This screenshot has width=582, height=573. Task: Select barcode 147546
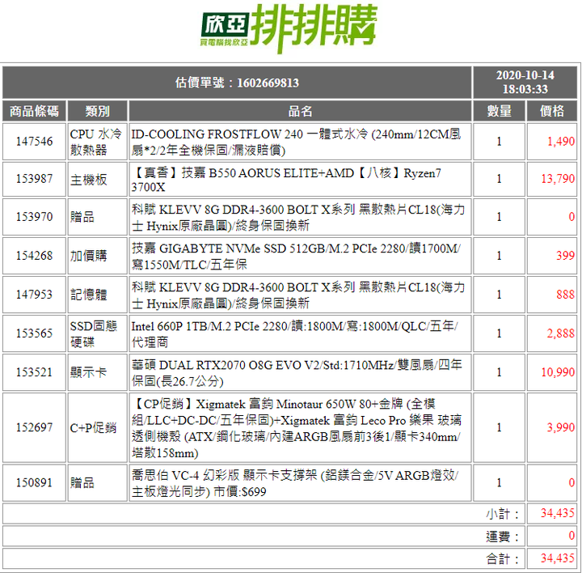[34, 141]
